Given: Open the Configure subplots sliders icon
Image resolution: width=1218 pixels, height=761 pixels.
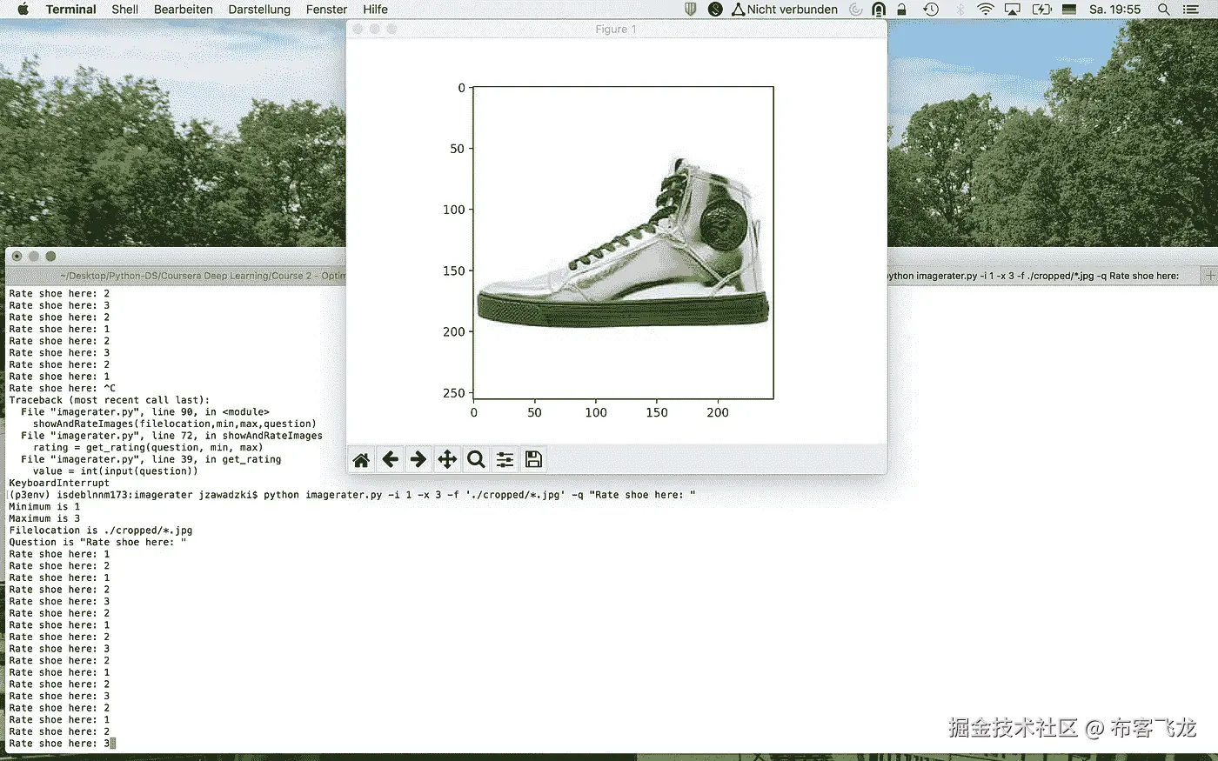Looking at the screenshot, I should tap(505, 459).
